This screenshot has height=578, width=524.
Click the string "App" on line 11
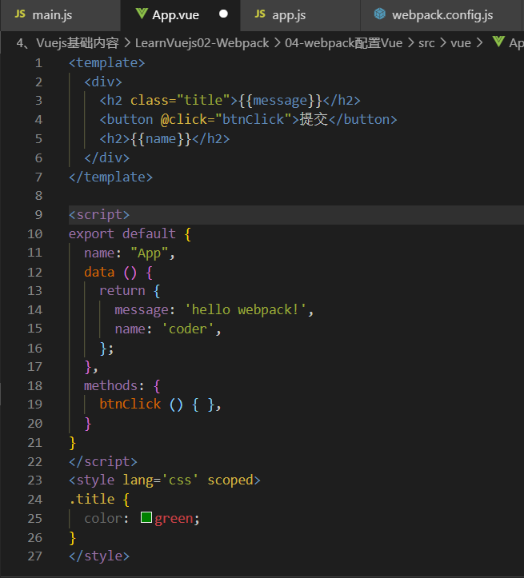pyautogui.click(x=150, y=253)
